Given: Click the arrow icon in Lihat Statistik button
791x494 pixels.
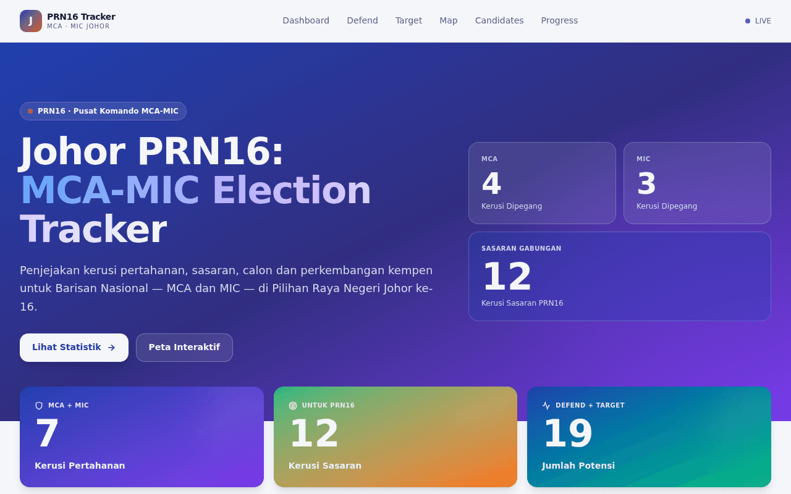Looking at the screenshot, I should coord(111,348).
